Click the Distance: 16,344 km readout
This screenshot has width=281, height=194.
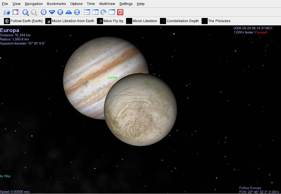(15, 35)
